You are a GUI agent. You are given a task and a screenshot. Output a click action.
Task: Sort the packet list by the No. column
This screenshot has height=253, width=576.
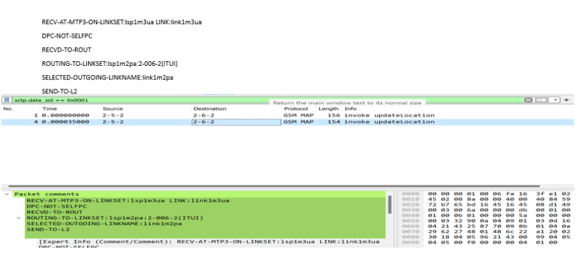click(8, 109)
